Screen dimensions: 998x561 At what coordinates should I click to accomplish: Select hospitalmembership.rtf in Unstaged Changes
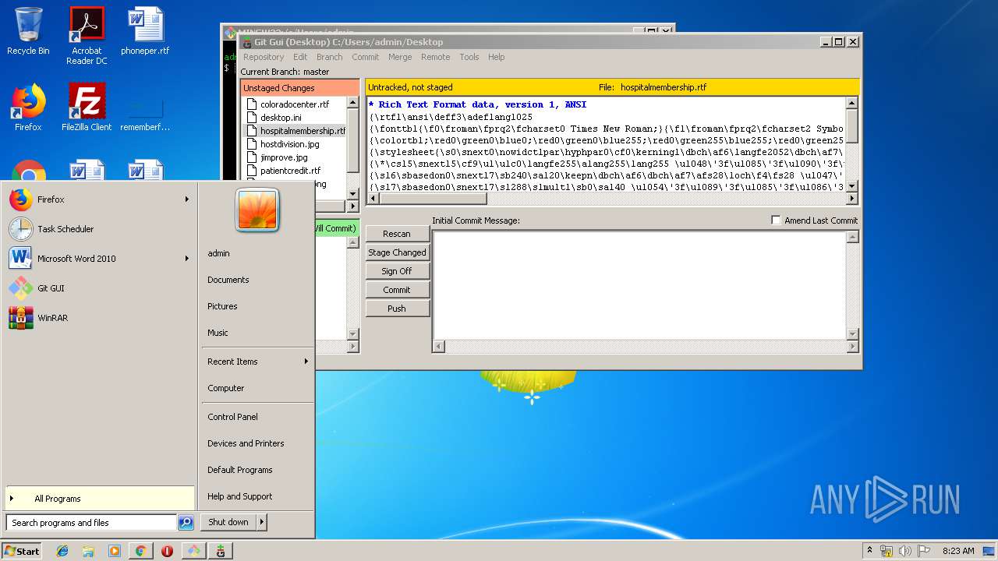pyautogui.click(x=303, y=131)
